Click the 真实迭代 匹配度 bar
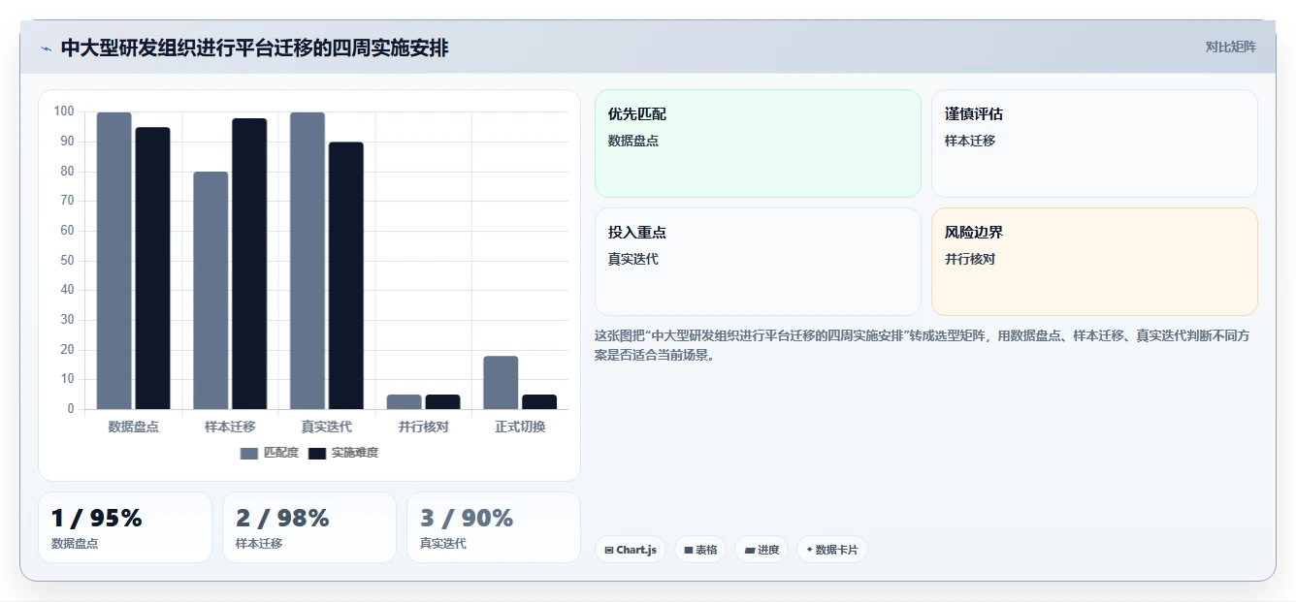The width and height of the screenshot is (1296, 602). point(308,261)
